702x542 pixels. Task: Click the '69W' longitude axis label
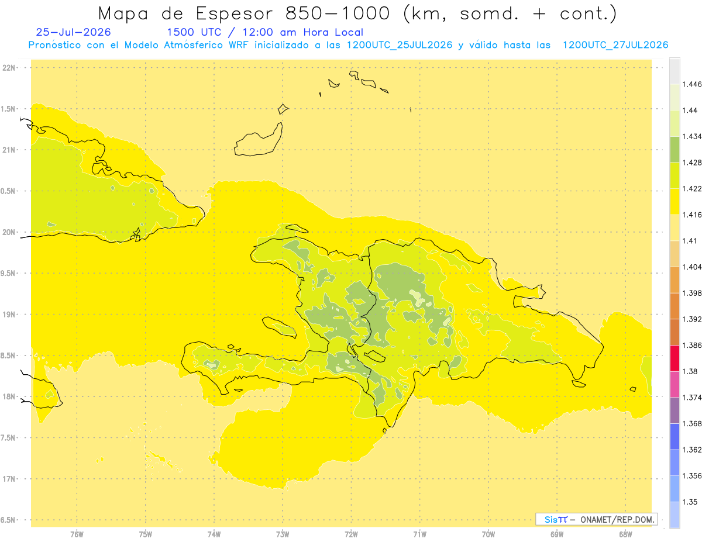(557, 534)
